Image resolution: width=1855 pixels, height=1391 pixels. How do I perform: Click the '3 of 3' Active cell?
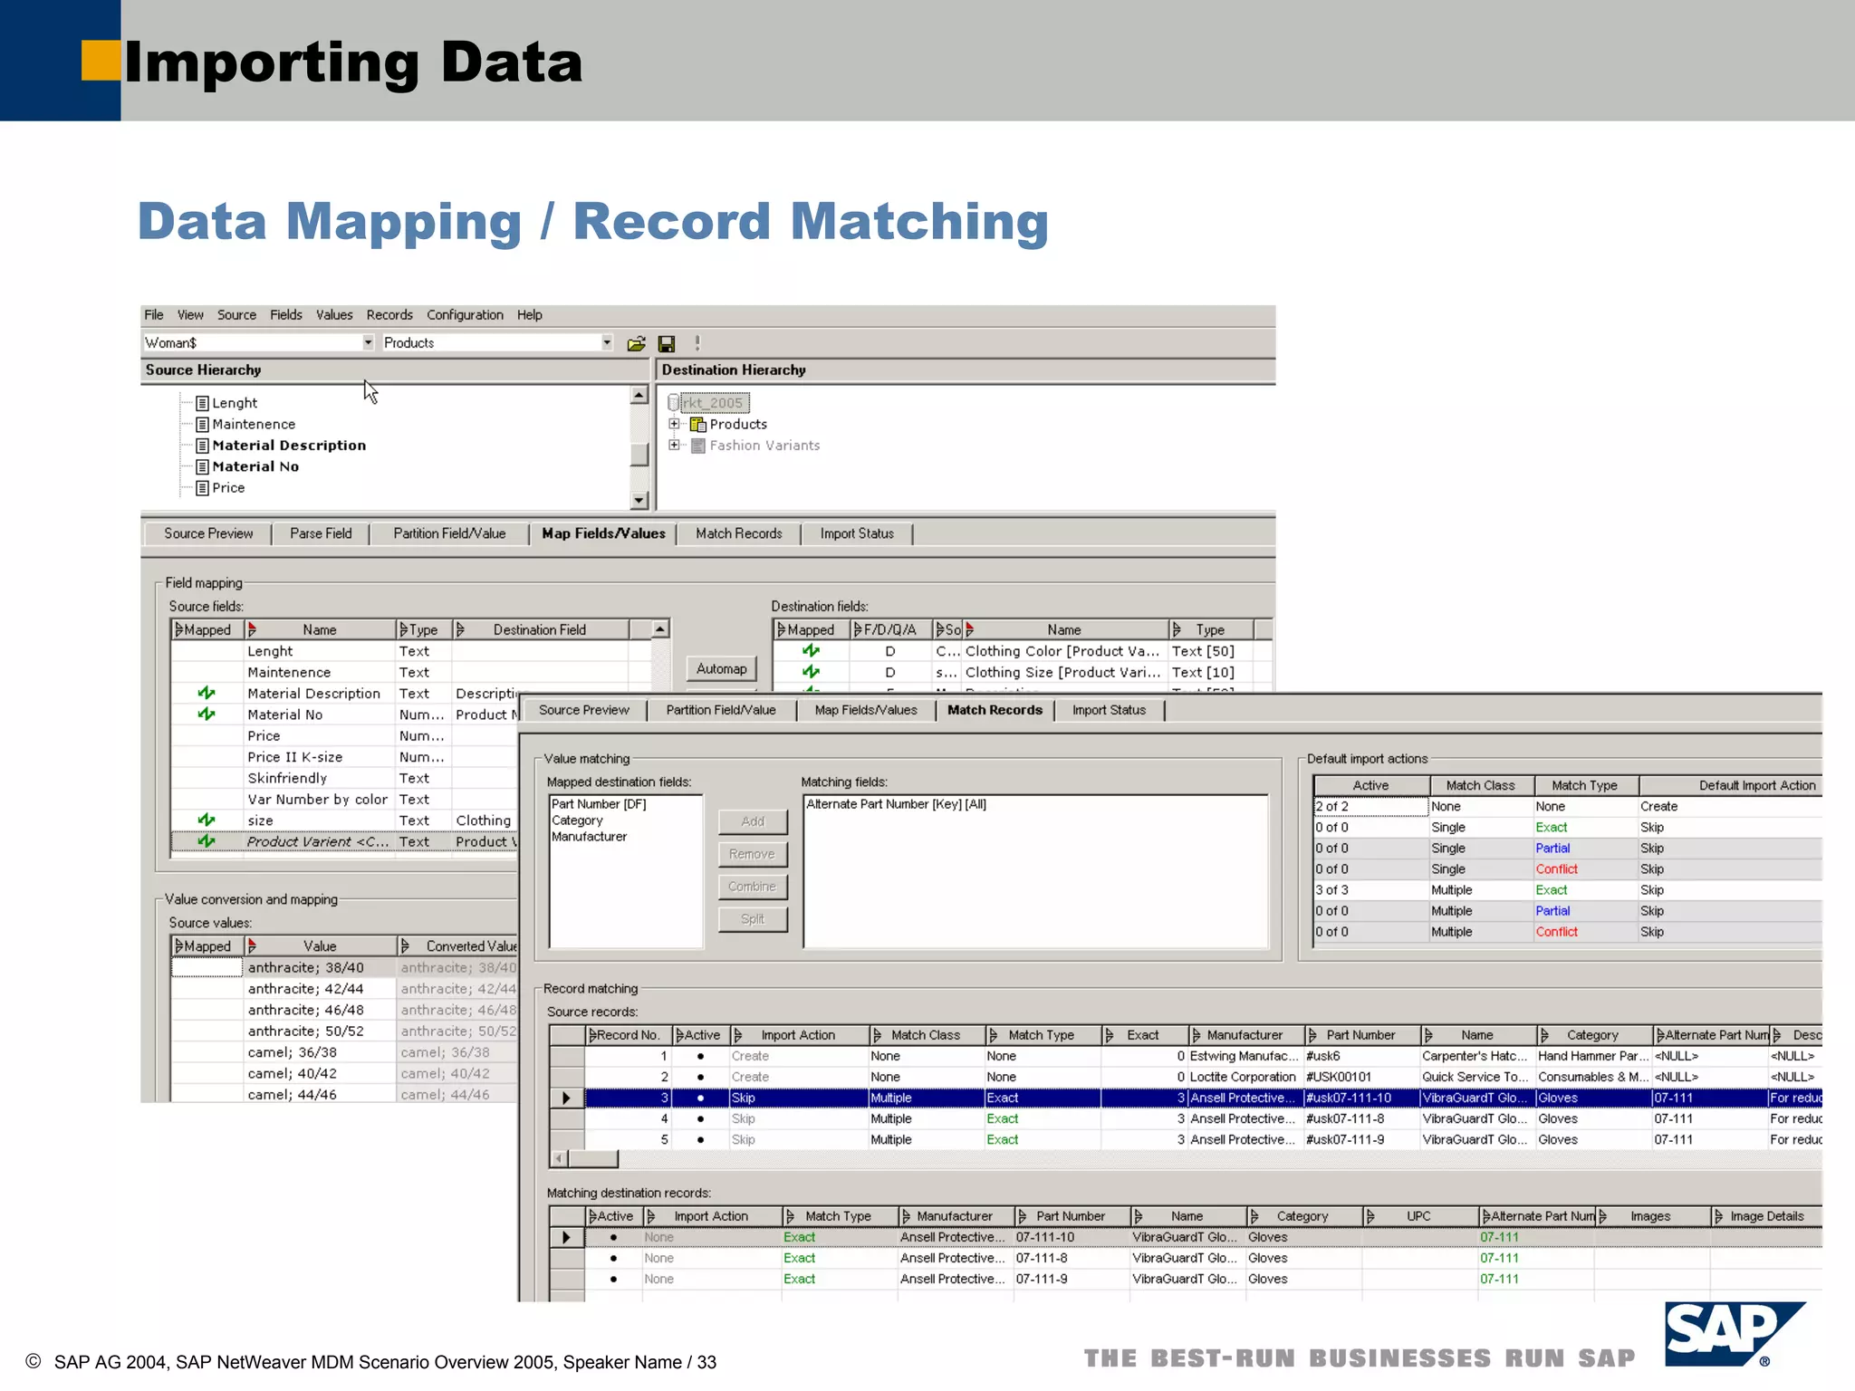(1371, 890)
